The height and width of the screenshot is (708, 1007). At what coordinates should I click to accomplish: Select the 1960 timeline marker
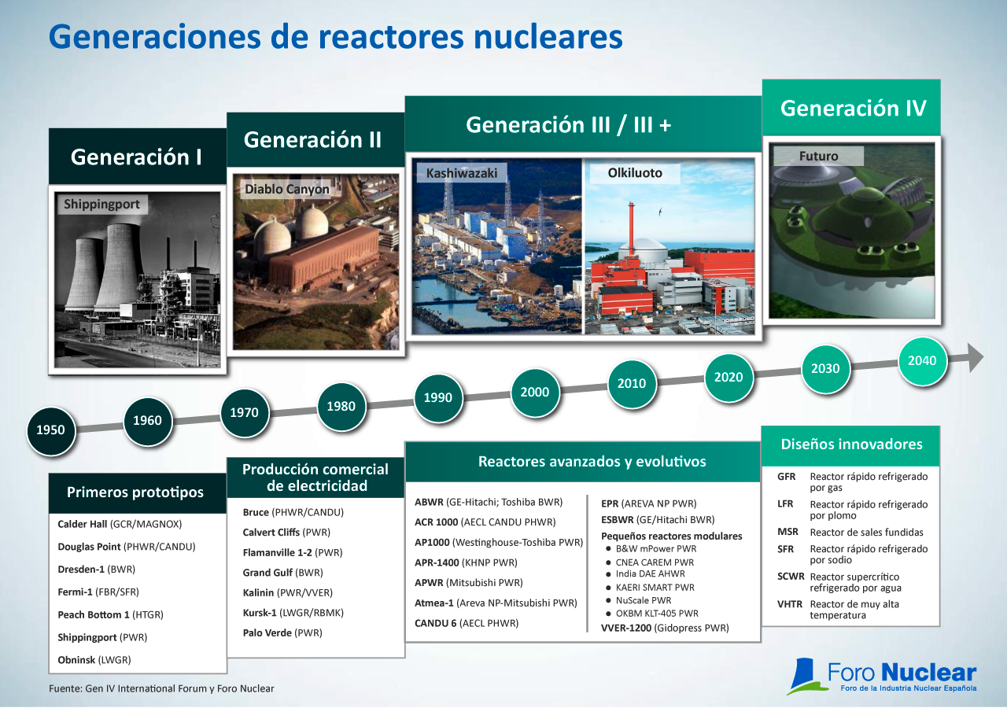tap(147, 421)
